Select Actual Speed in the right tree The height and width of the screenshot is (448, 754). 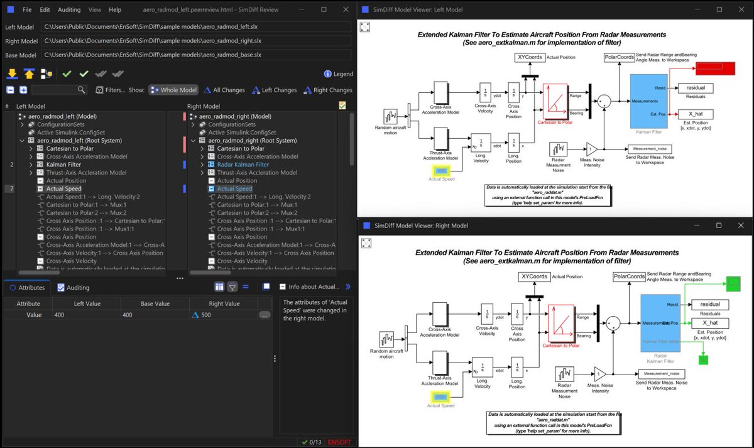pos(234,188)
